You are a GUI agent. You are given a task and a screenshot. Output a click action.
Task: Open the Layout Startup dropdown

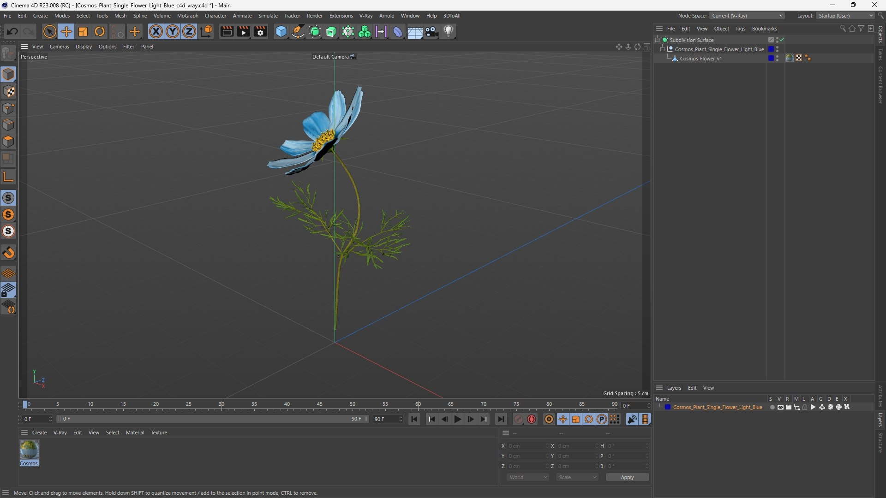tap(846, 16)
